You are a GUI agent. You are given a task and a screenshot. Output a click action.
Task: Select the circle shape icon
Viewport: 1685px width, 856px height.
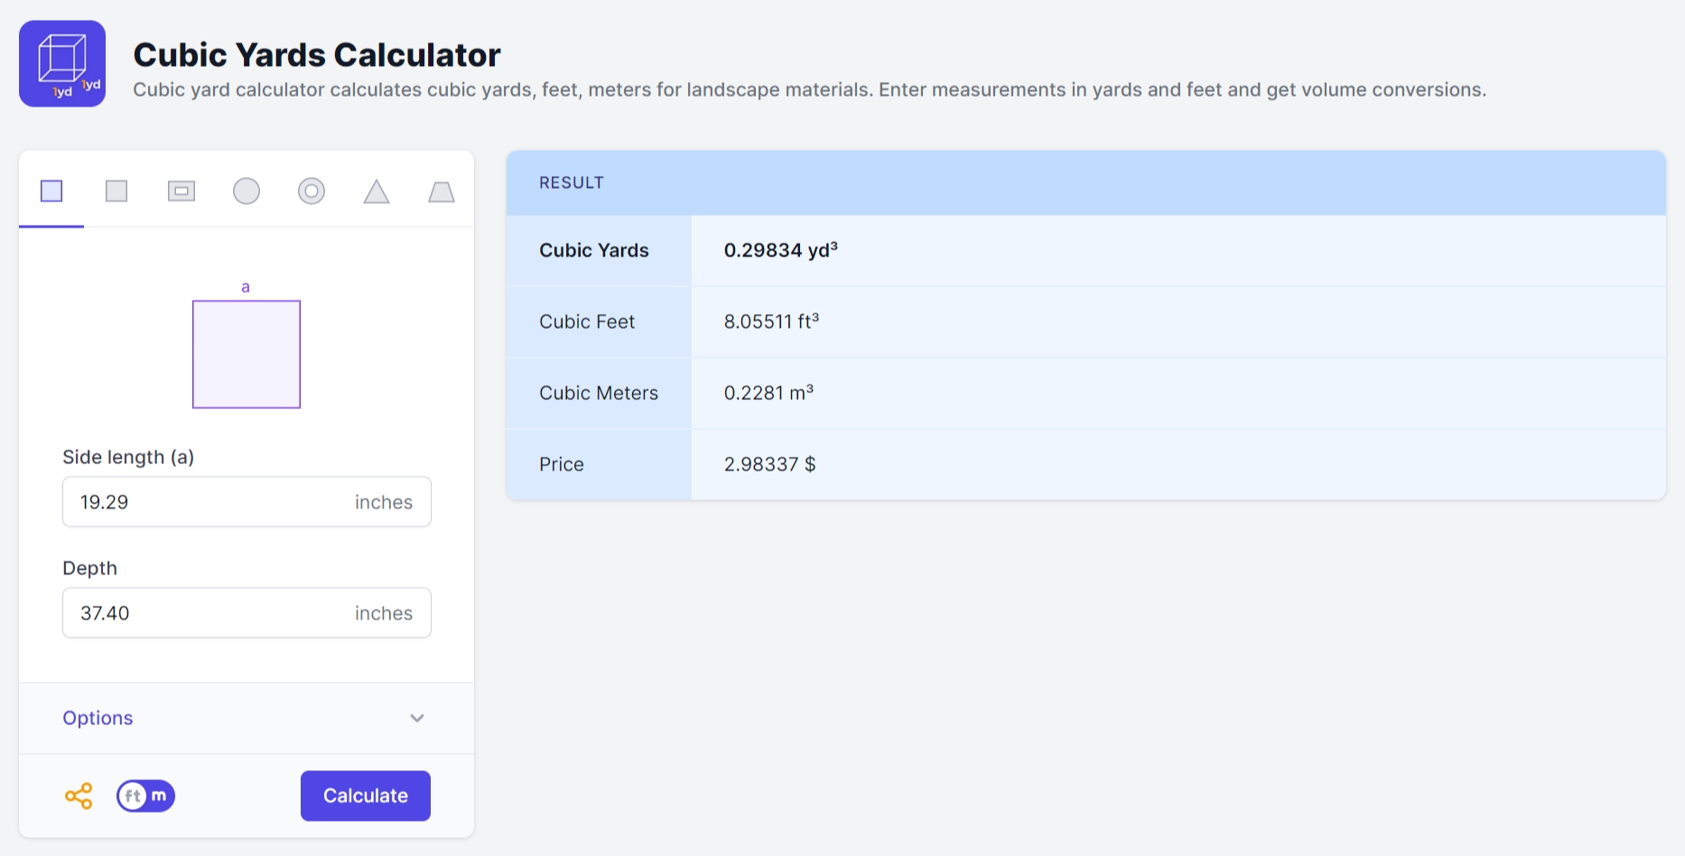tap(247, 191)
